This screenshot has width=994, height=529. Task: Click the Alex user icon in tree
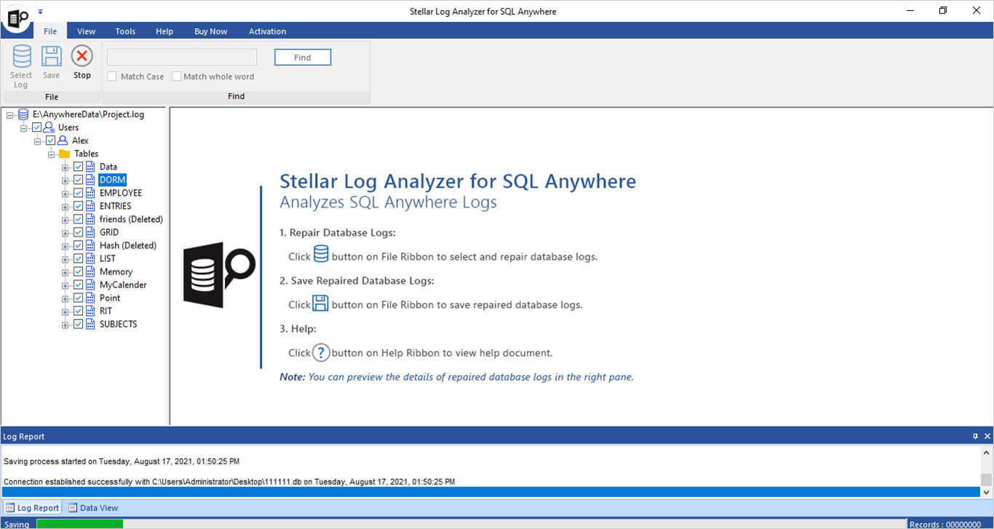pyautogui.click(x=63, y=140)
